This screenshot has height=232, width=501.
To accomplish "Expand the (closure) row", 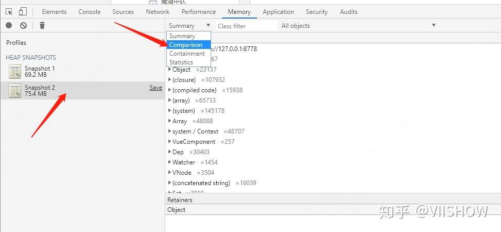I will click(x=170, y=80).
